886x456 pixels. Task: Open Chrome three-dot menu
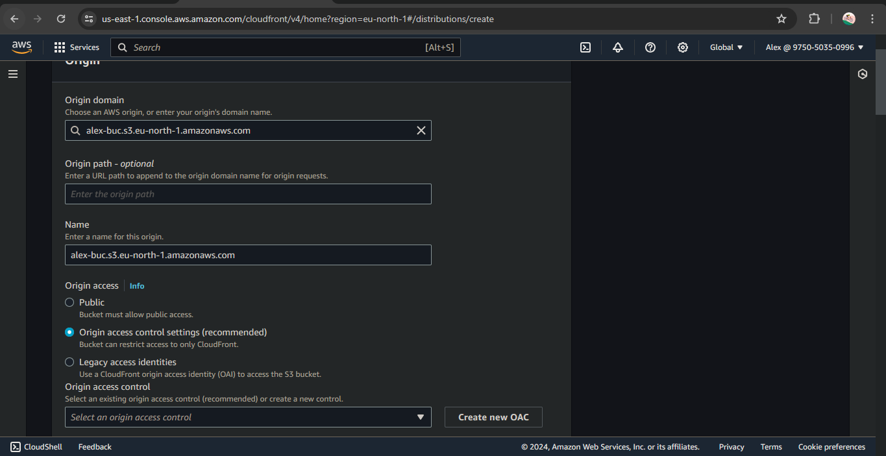[872, 19]
